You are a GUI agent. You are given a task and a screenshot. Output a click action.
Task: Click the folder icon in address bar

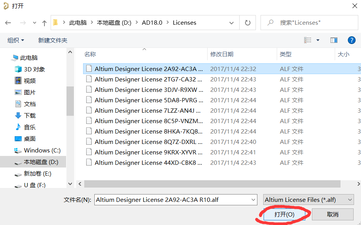tap(55, 22)
